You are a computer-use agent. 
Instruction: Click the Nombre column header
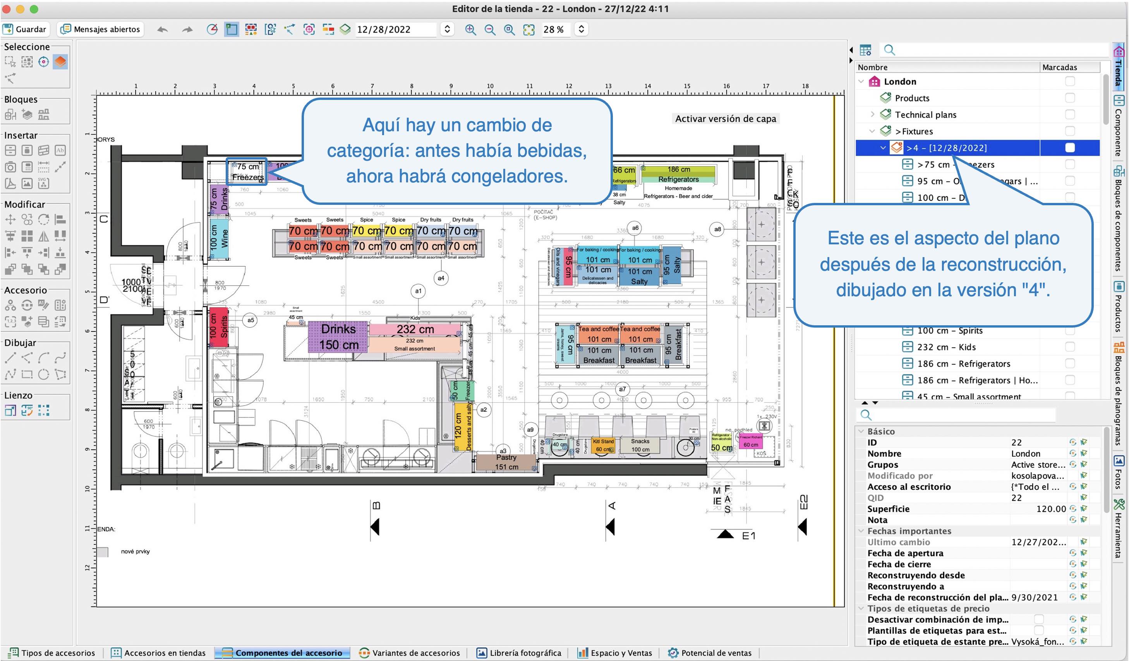(947, 67)
